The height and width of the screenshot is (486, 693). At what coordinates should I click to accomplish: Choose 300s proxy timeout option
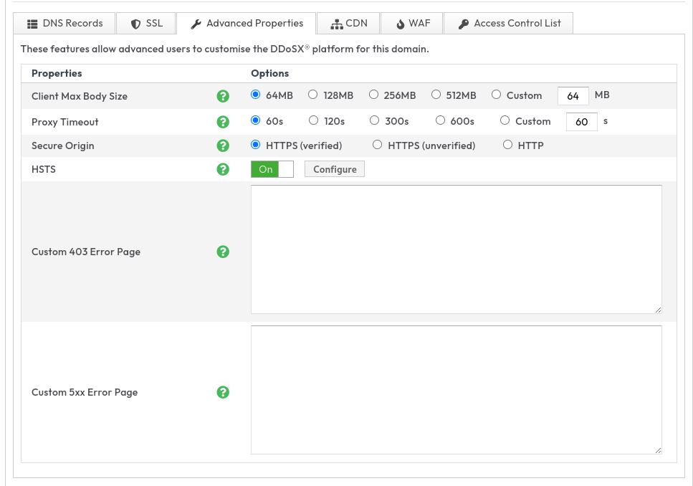[374, 120]
